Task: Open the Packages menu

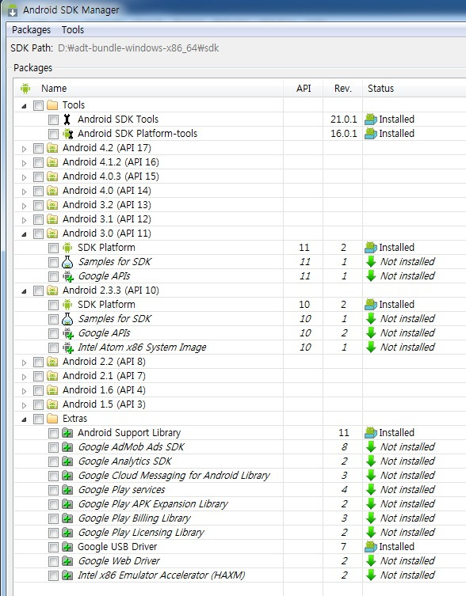Action: click(x=31, y=29)
